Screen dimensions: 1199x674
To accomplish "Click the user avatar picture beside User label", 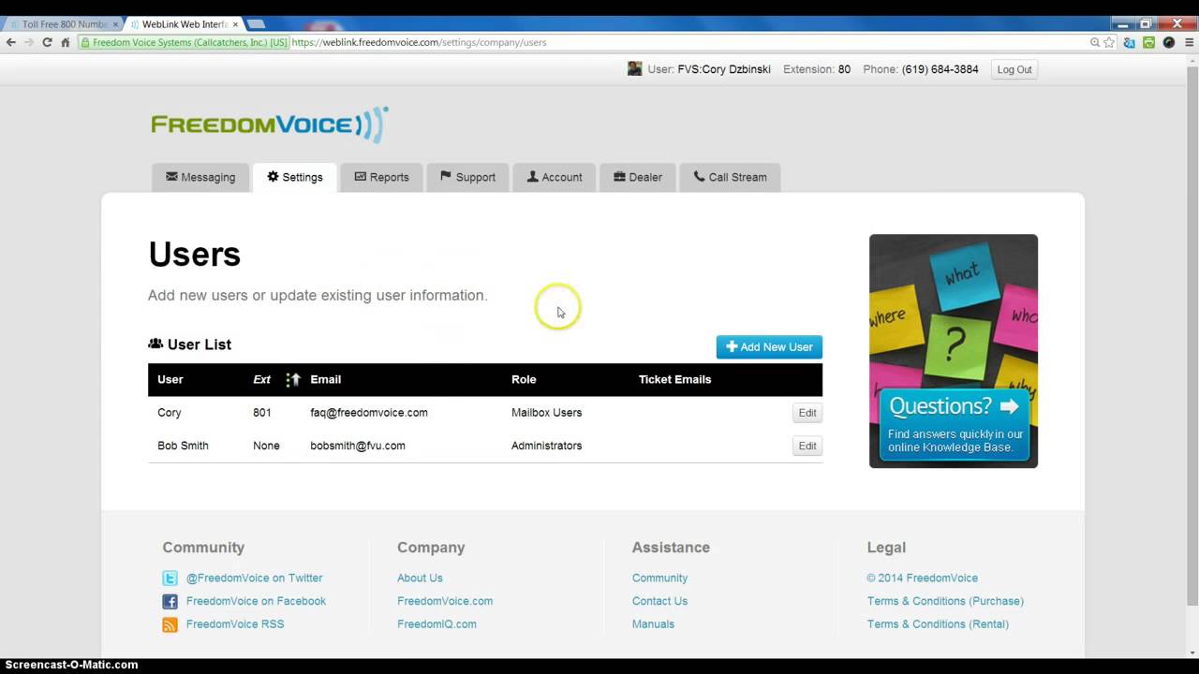I will (x=634, y=68).
